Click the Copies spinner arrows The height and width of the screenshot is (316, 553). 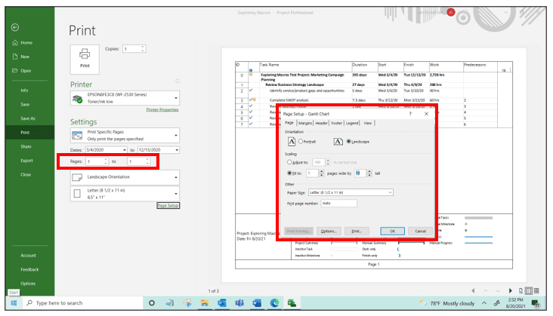point(143,49)
